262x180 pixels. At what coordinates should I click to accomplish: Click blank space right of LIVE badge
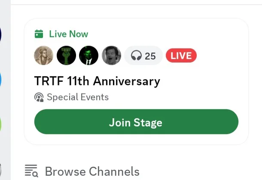point(219,56)
